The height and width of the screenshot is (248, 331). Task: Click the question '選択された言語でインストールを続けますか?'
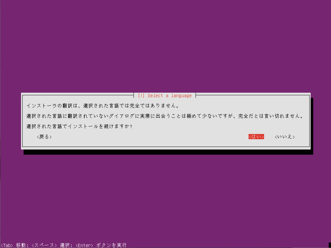click(x=79, y=127)
